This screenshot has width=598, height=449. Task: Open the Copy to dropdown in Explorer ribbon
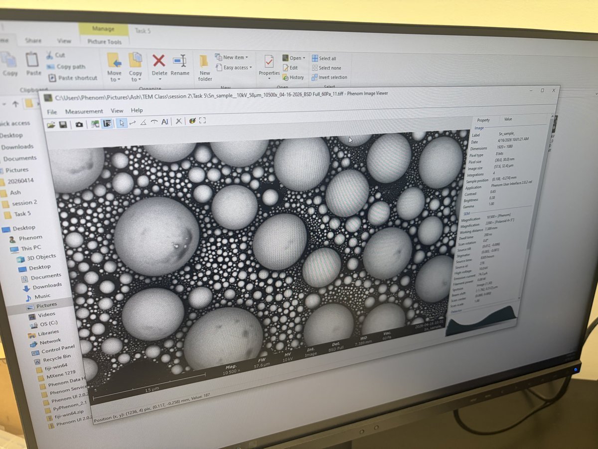click(135, 67)
